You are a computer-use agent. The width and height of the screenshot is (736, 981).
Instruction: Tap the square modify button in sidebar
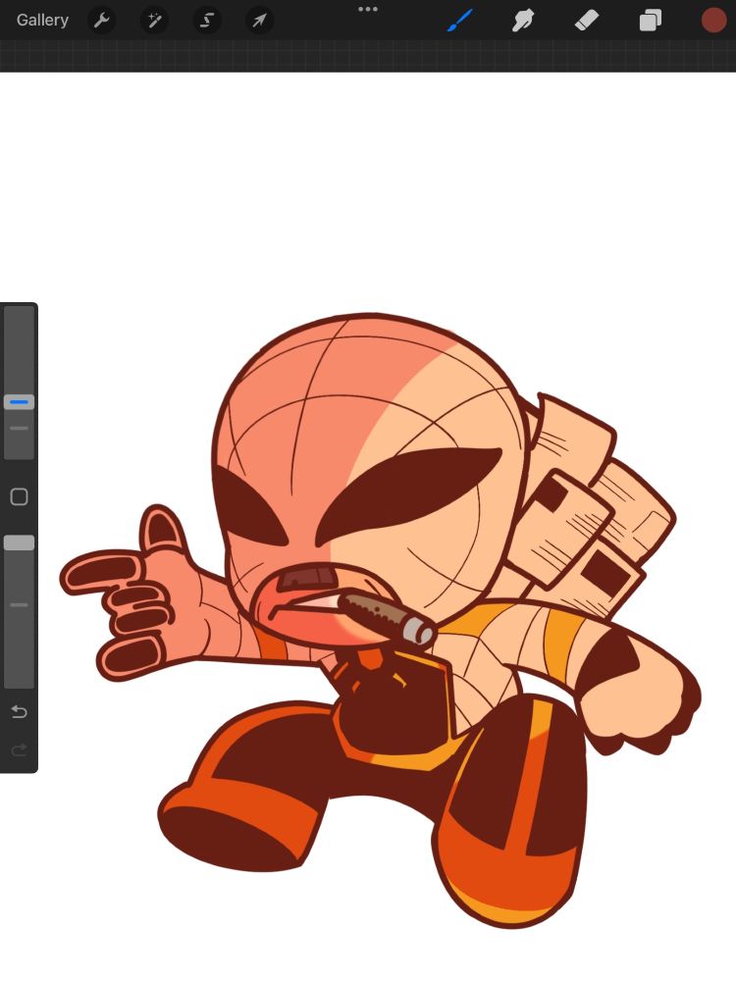click(x=19, y=496)
